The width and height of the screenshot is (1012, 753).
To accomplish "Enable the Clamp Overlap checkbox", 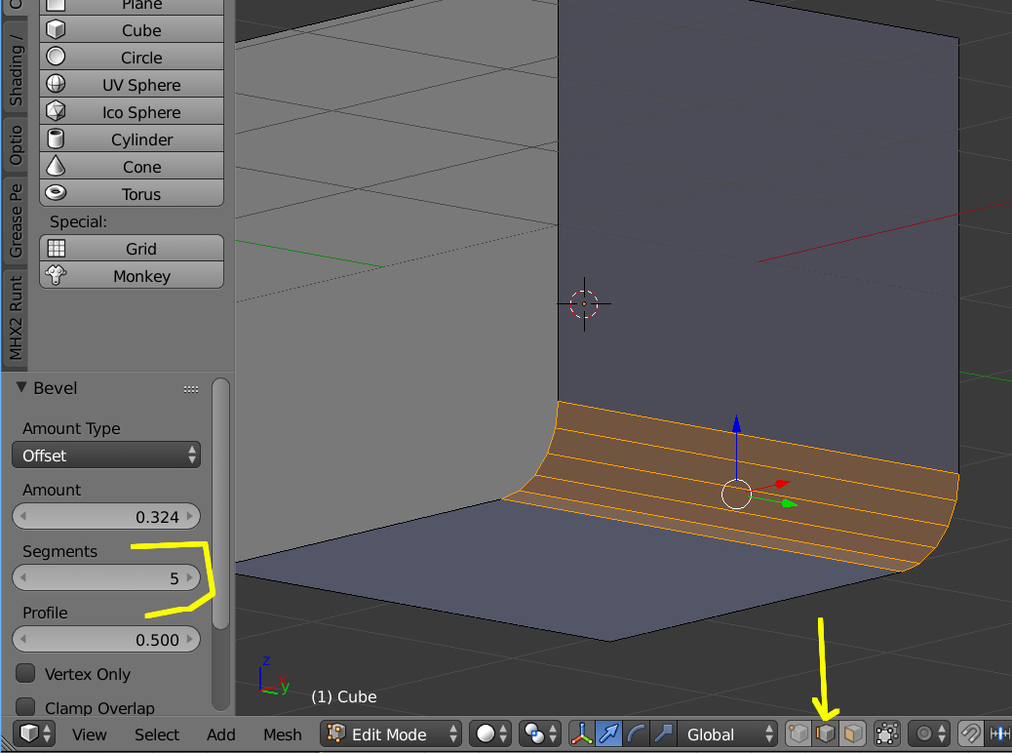I will (25, 706).
